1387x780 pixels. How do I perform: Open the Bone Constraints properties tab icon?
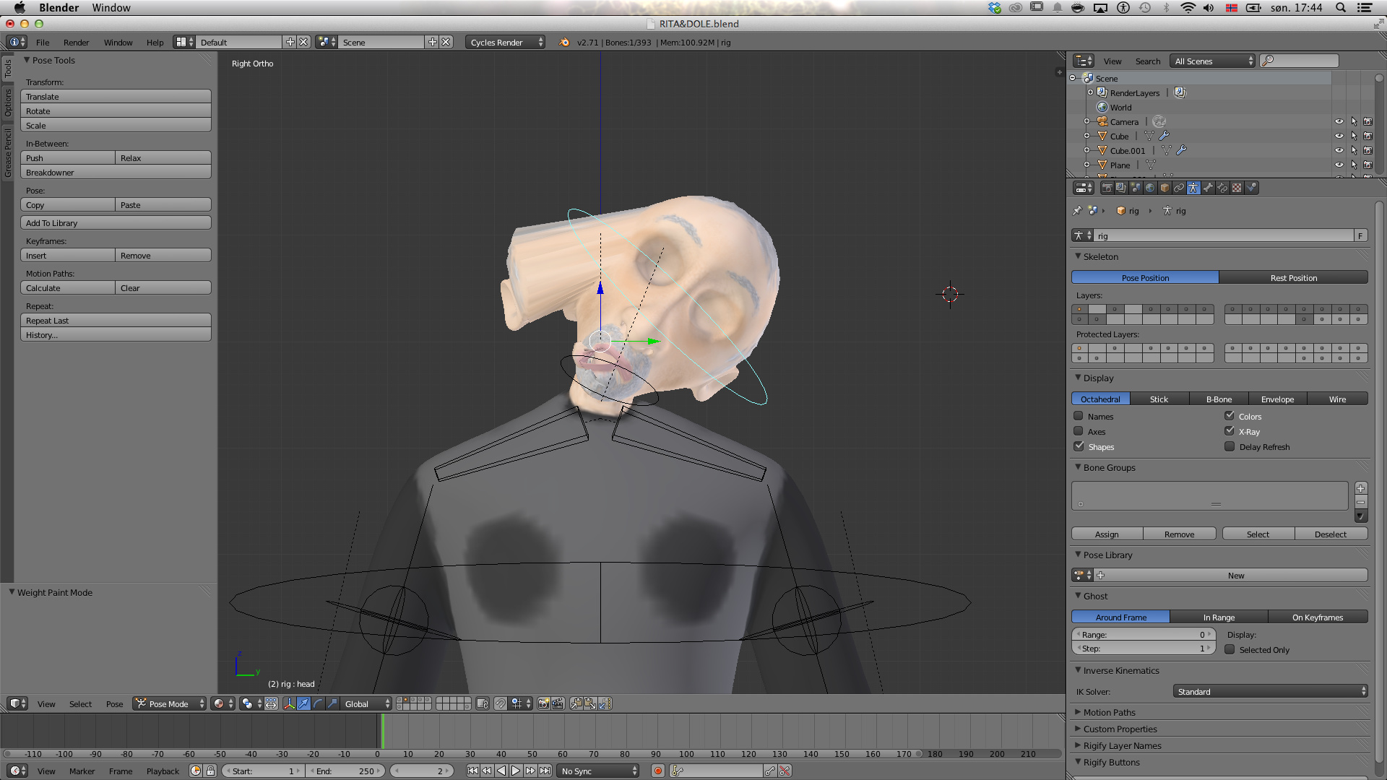coord(1222,188)
